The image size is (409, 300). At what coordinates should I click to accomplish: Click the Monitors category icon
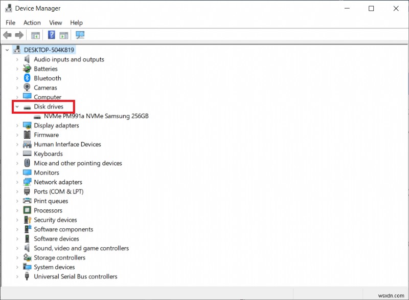[27, 173]
